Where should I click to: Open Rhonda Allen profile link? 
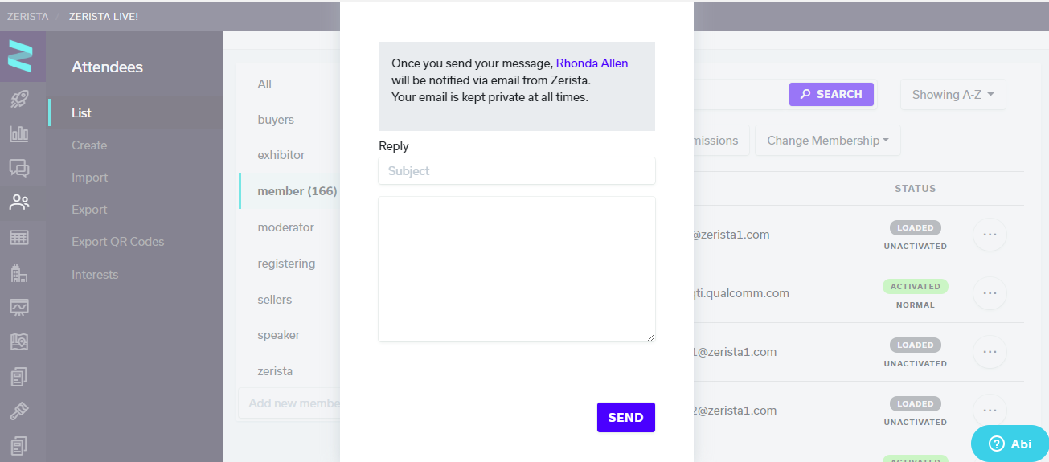click(592, 63)
